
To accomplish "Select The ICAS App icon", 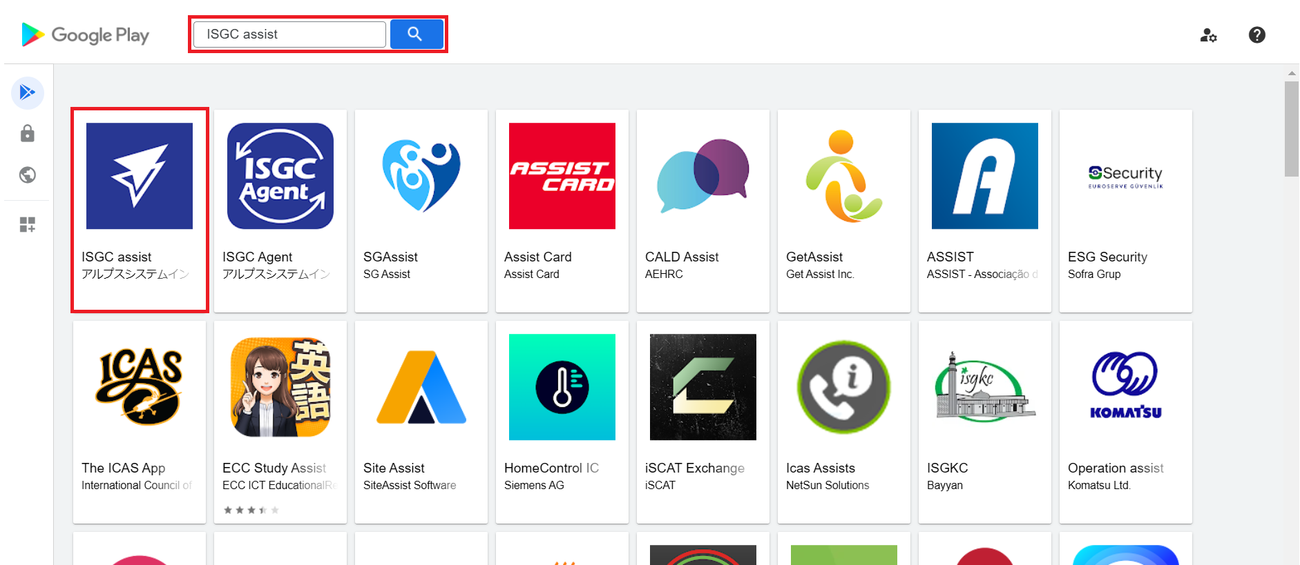I will 140,387.
